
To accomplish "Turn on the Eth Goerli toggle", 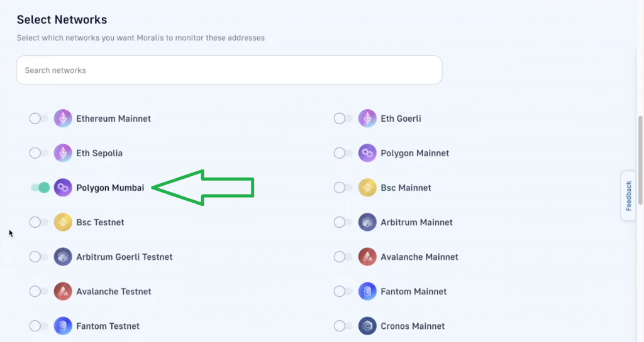I will click(343, 119).
